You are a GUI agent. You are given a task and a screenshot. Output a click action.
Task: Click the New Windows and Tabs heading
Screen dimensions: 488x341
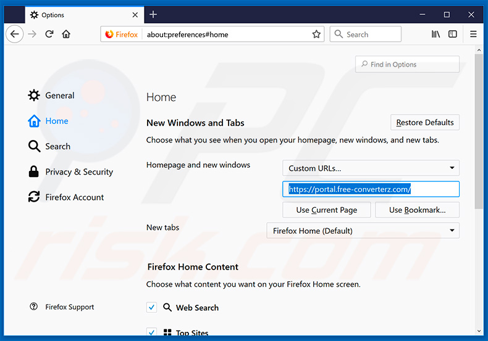(x=195, y=123)
